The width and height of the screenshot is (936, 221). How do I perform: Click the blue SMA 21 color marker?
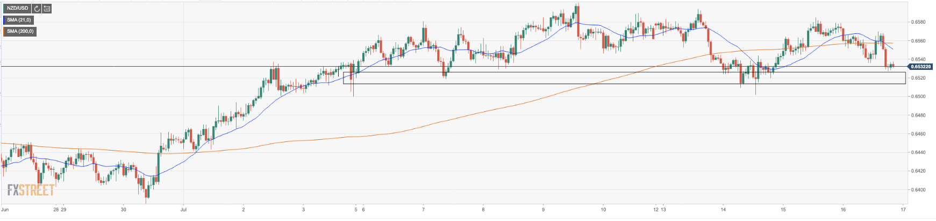(4, 20)
